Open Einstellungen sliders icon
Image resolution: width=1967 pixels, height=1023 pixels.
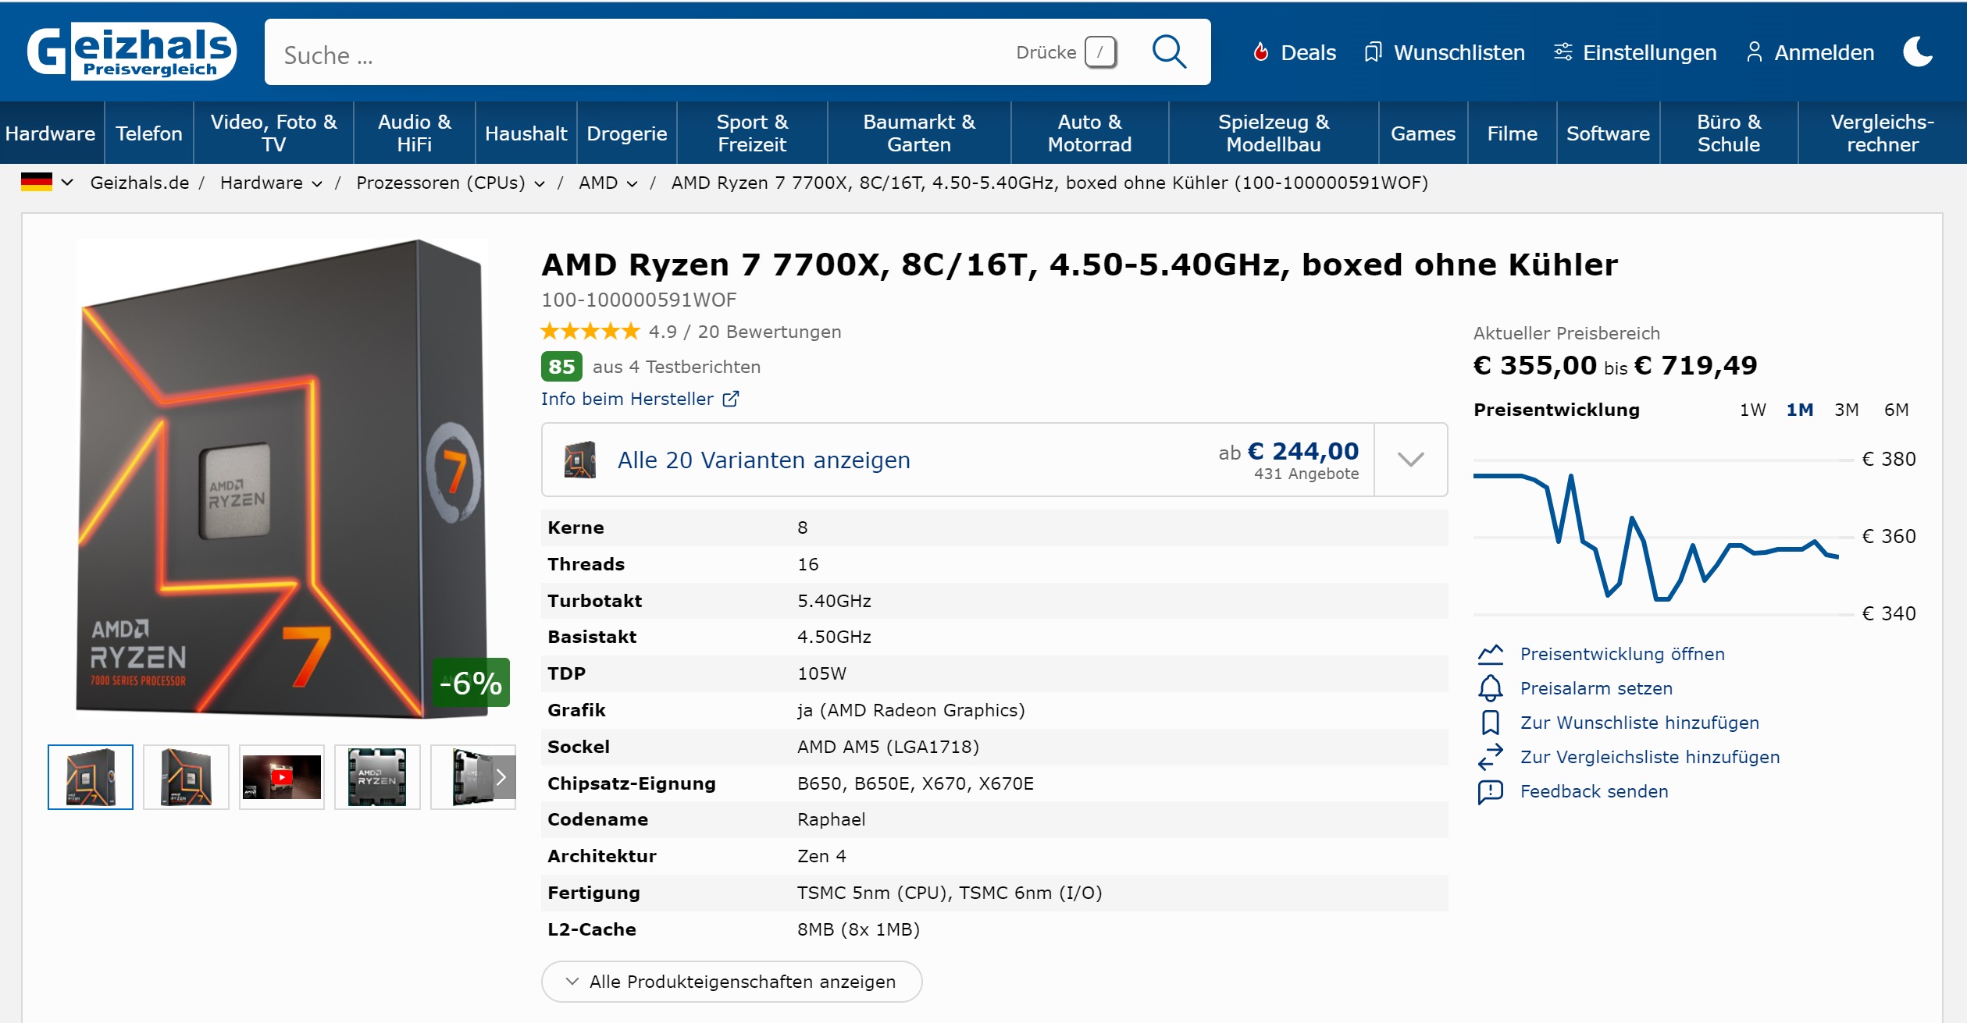click(1563, 52)
